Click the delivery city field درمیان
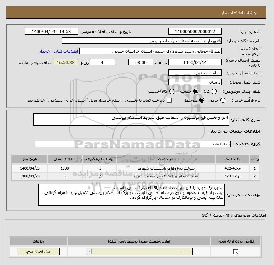This screenshot has width=274, height=265. pos(195,82)
